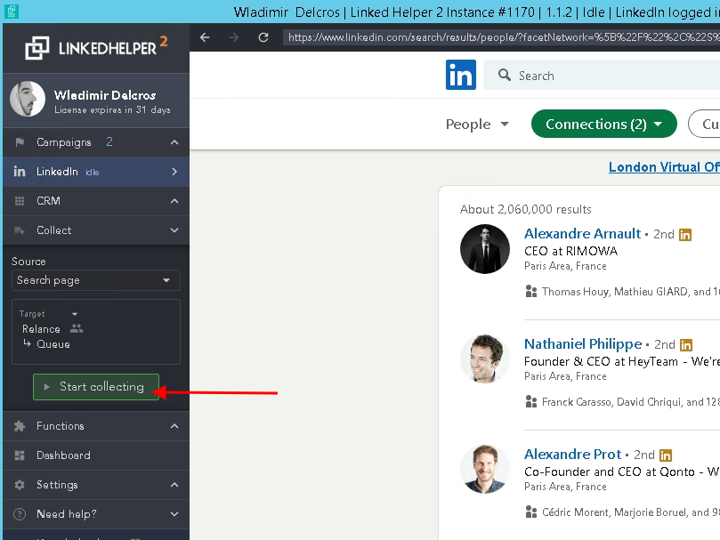The image size is (720, 540).
Task: Click shared connections icon under Alexandre Arnault
Action: [530, 292]
